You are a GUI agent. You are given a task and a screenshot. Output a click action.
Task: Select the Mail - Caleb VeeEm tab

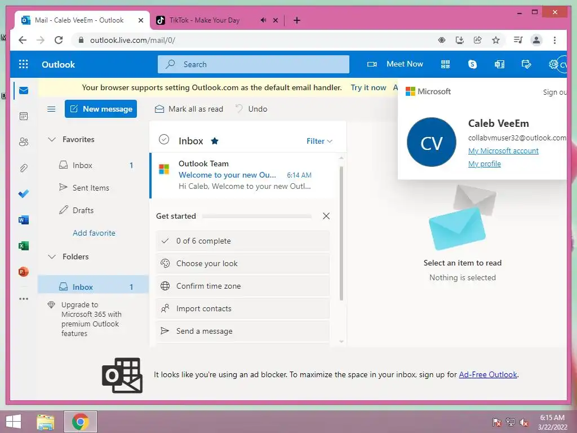(79, 20)
